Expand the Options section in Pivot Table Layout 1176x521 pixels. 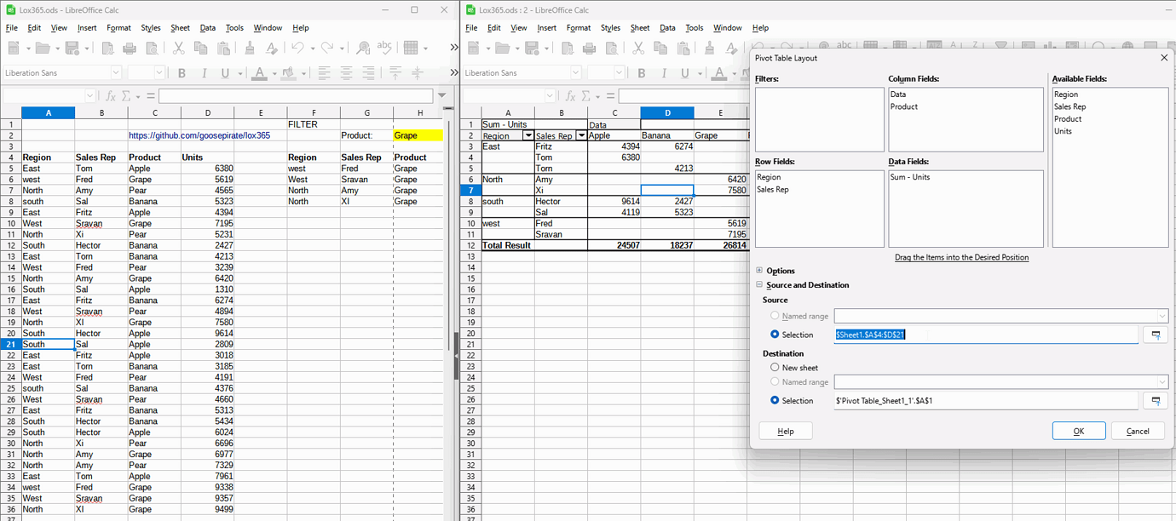click(759, 271)
